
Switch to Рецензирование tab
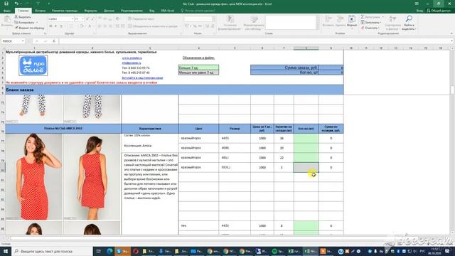coord(132,11)
